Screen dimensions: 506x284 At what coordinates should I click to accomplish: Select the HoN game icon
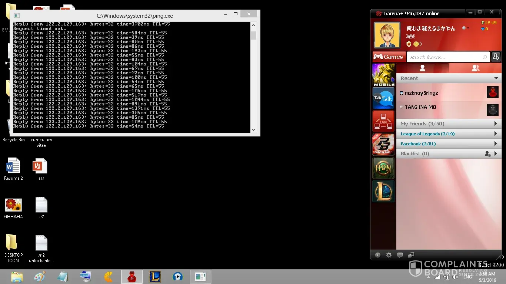tap(383, 168)
